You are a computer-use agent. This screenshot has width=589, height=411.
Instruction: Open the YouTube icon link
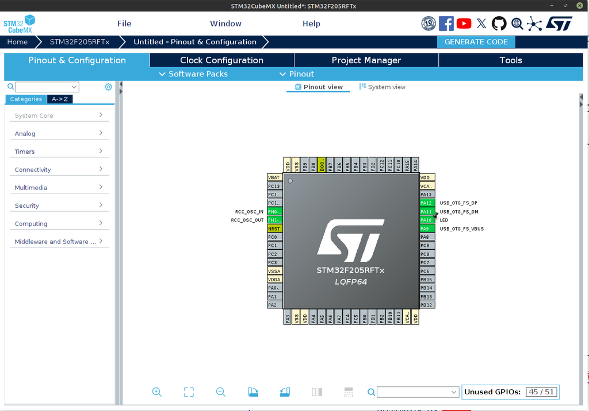click(464, 24)
